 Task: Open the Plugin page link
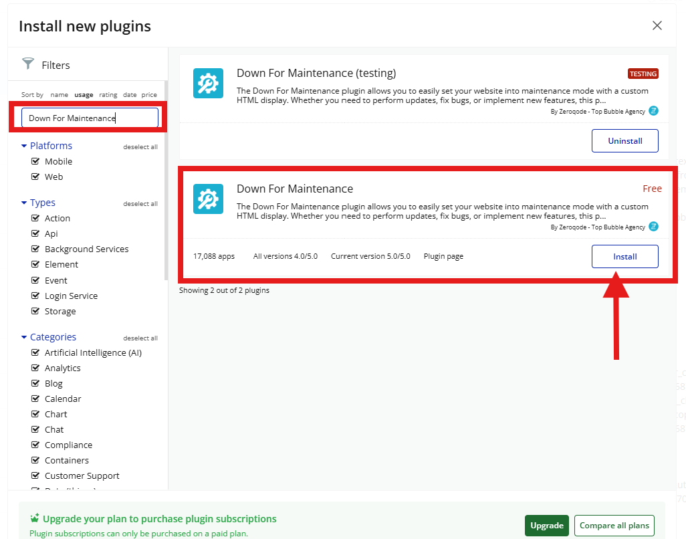point(443,256)
